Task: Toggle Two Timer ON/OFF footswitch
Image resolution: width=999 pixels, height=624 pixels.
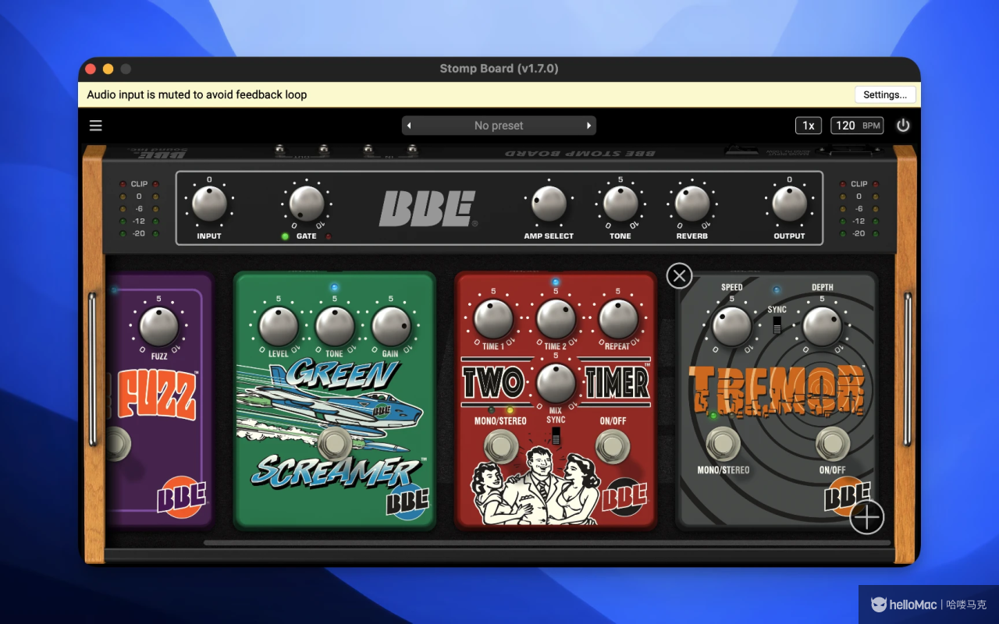Action: click(613, 447)
